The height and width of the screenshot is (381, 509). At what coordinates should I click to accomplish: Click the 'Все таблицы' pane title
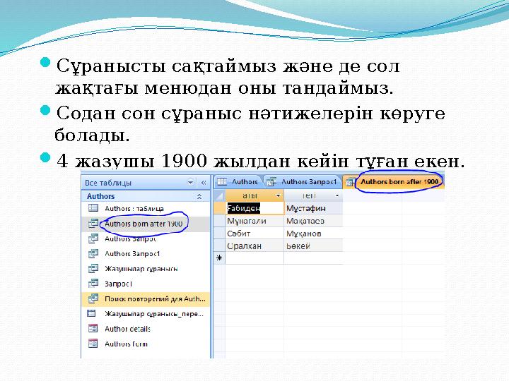(108, 183)
